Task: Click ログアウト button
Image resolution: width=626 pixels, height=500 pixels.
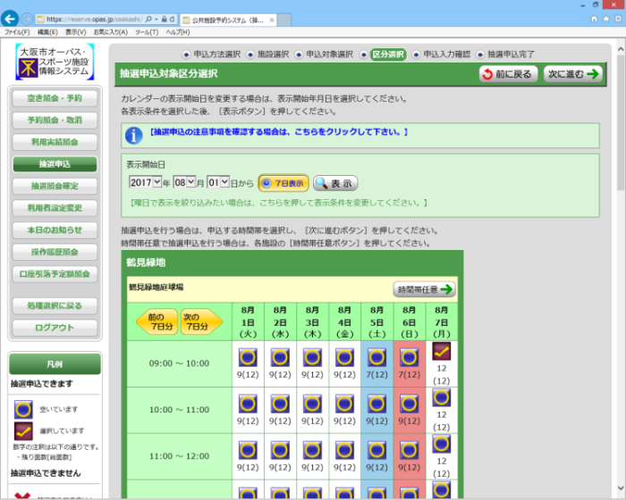Action: coord(55,328)
